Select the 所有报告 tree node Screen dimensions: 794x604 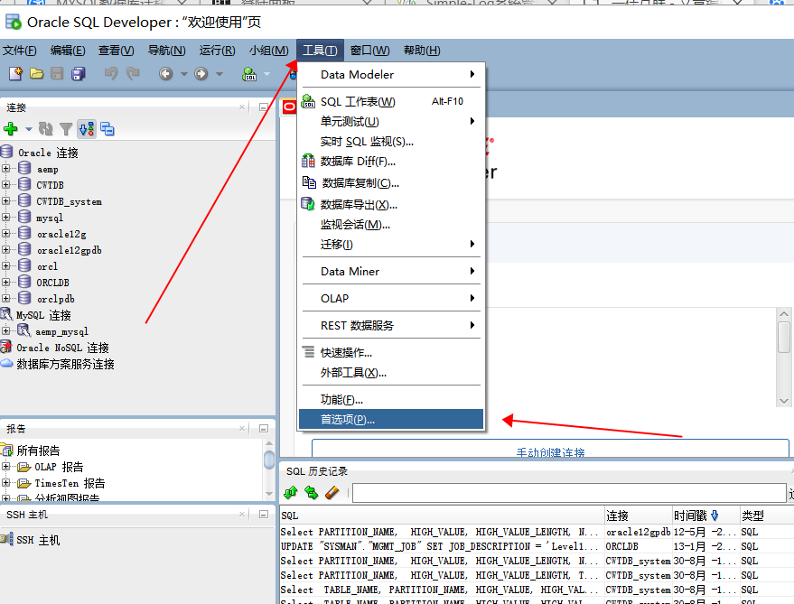click(38, 451)
